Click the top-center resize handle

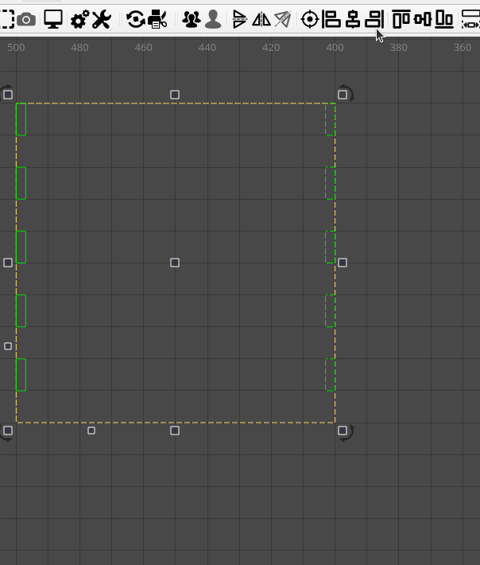[x=175, y=95]
